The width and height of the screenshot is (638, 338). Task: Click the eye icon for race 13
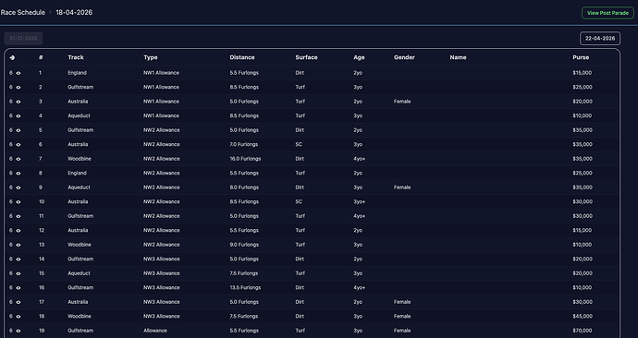coord(18,245)
